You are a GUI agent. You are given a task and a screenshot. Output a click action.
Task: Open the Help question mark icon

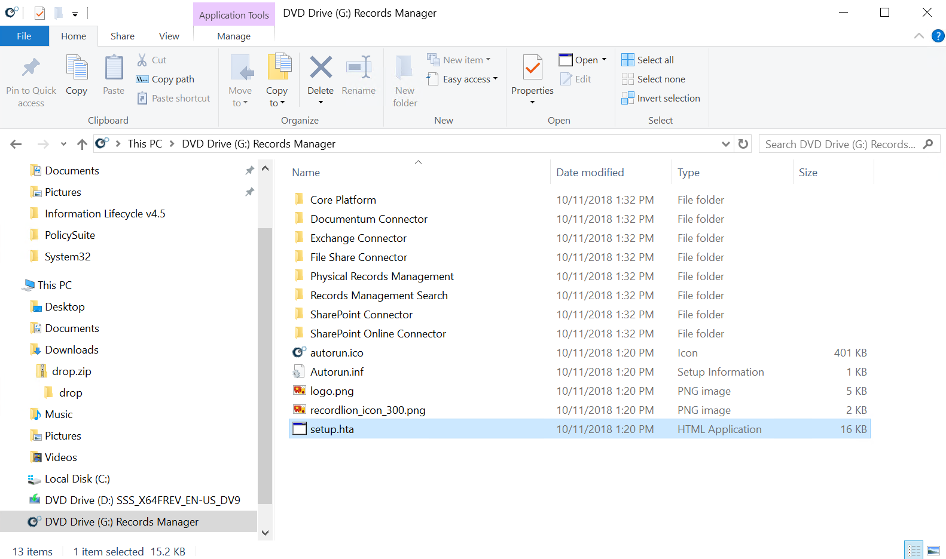(x=938, y=36)
